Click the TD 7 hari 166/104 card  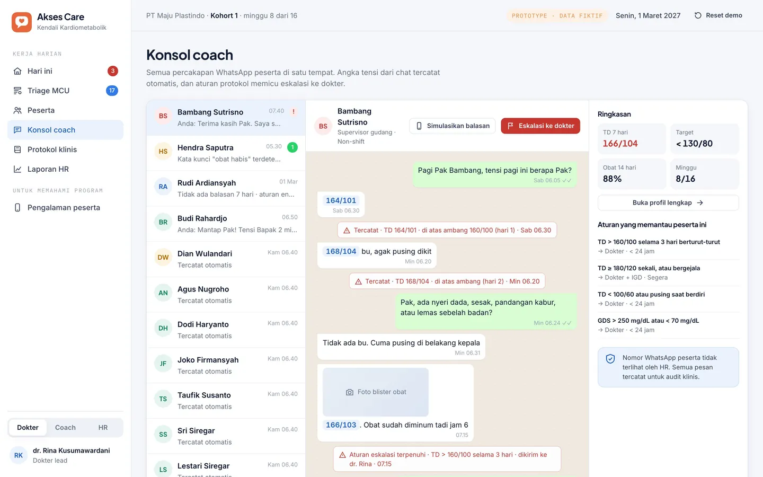tap(632, 139)
